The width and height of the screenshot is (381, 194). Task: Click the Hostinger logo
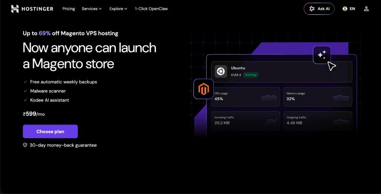click(x=32, y=9)
